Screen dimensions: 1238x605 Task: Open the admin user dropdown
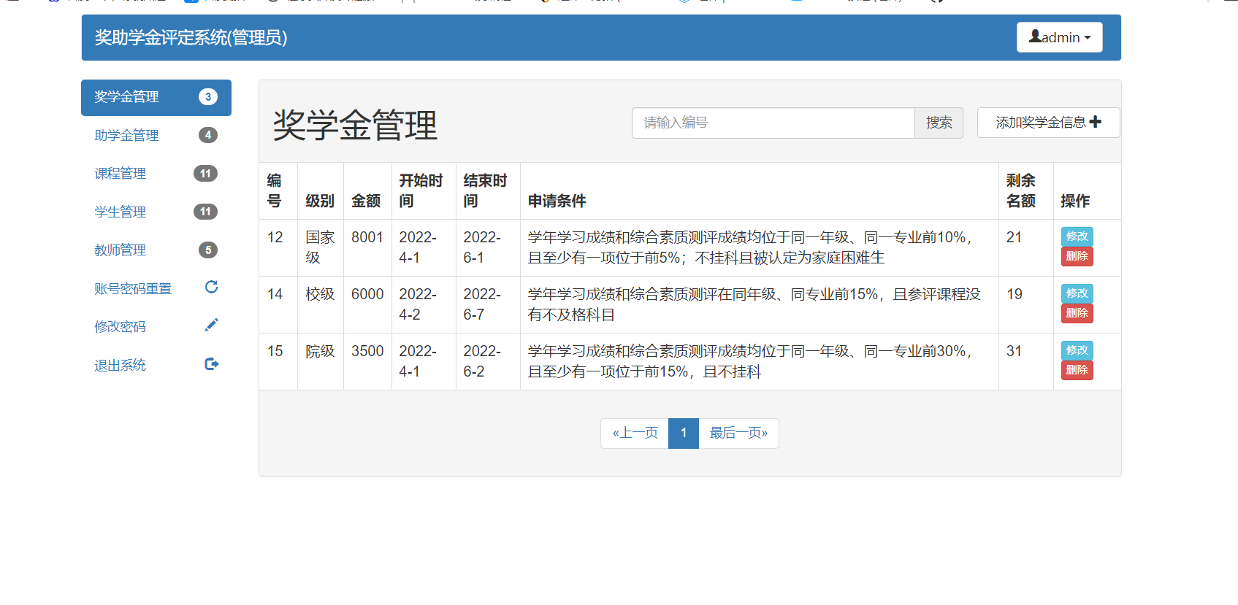[x=1059, y=37]
